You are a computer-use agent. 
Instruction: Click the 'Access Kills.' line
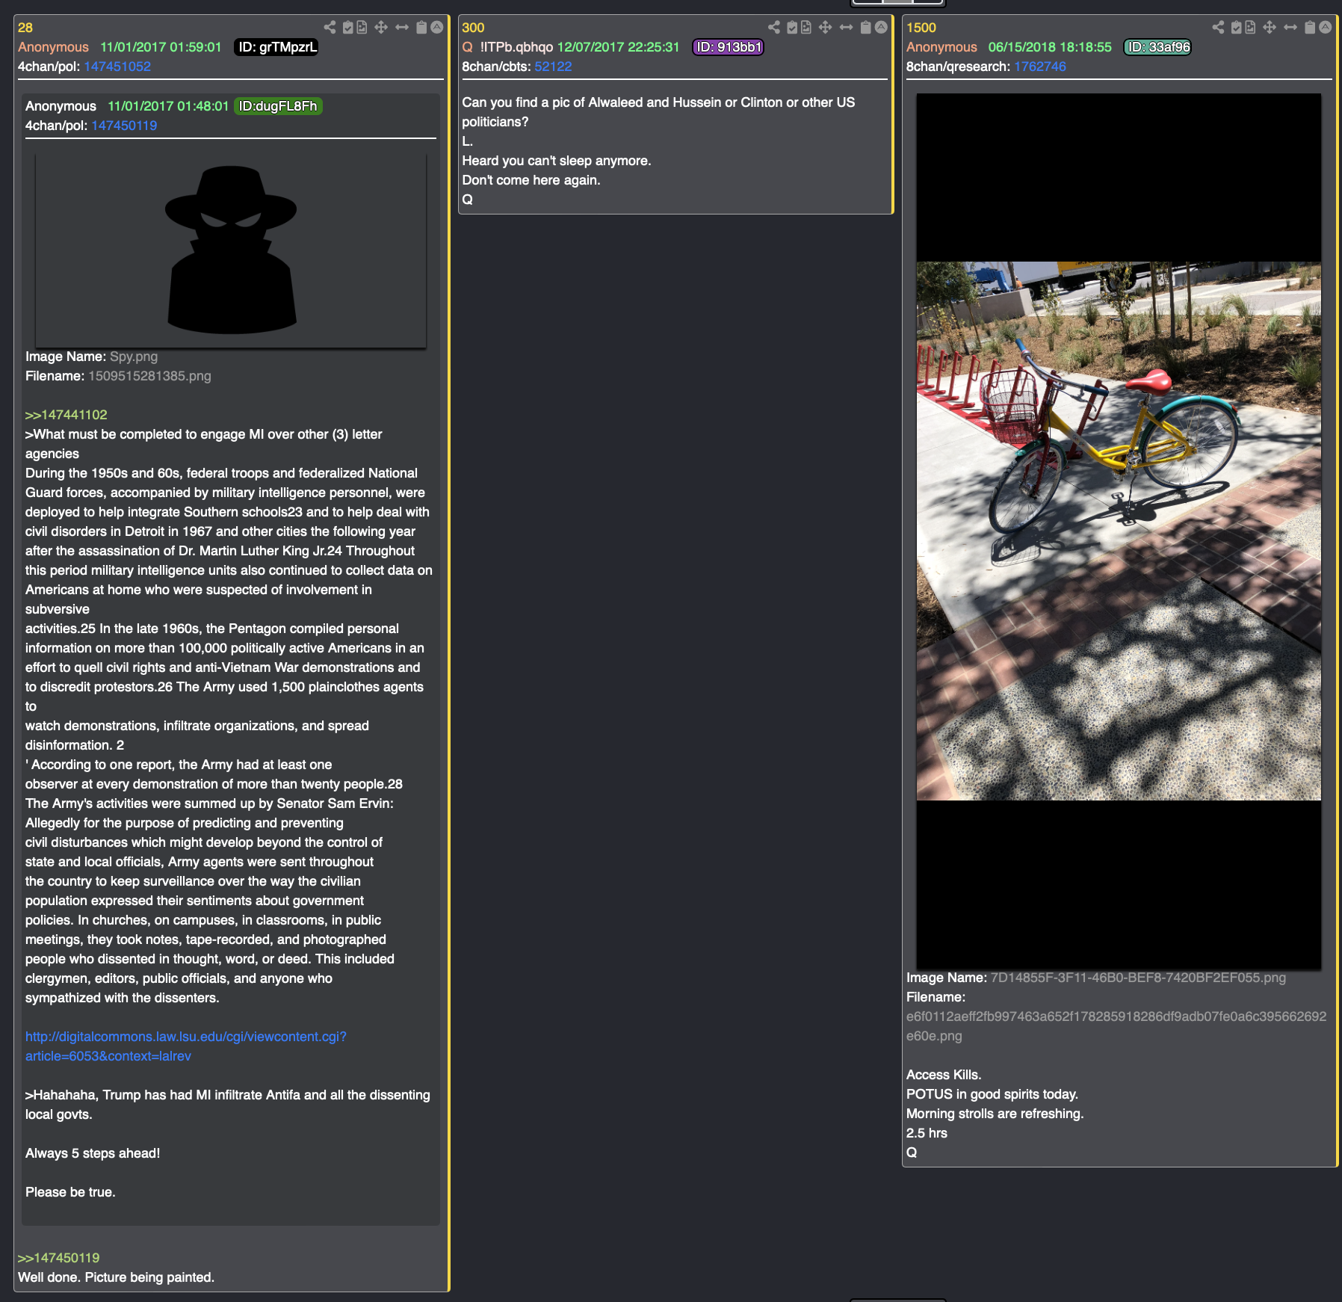coord(944,1075)
